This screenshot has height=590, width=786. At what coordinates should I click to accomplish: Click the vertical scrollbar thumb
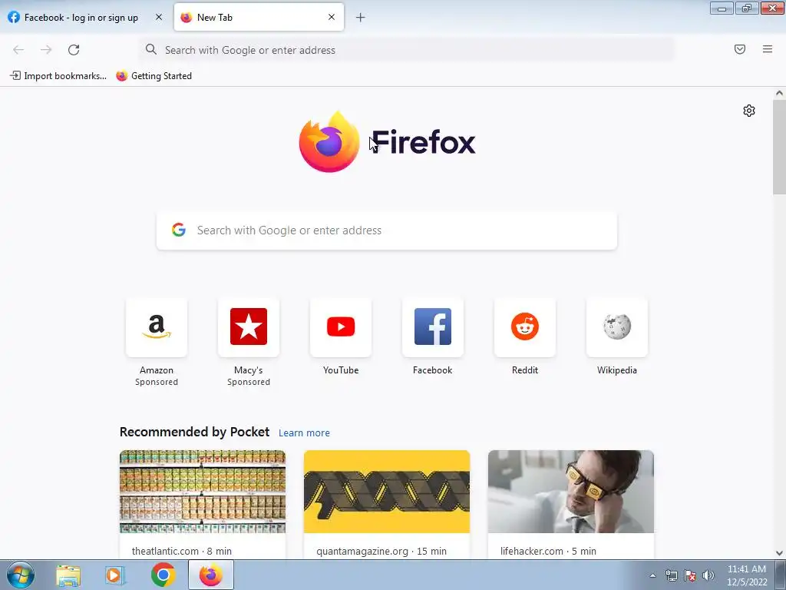coord(779,147)
